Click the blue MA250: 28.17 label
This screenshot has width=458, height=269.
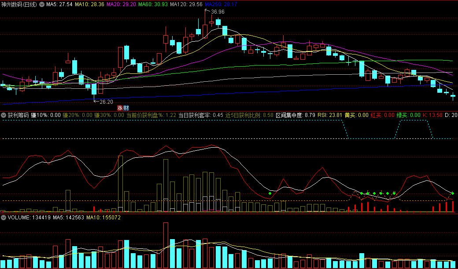(x=221, y=4)
